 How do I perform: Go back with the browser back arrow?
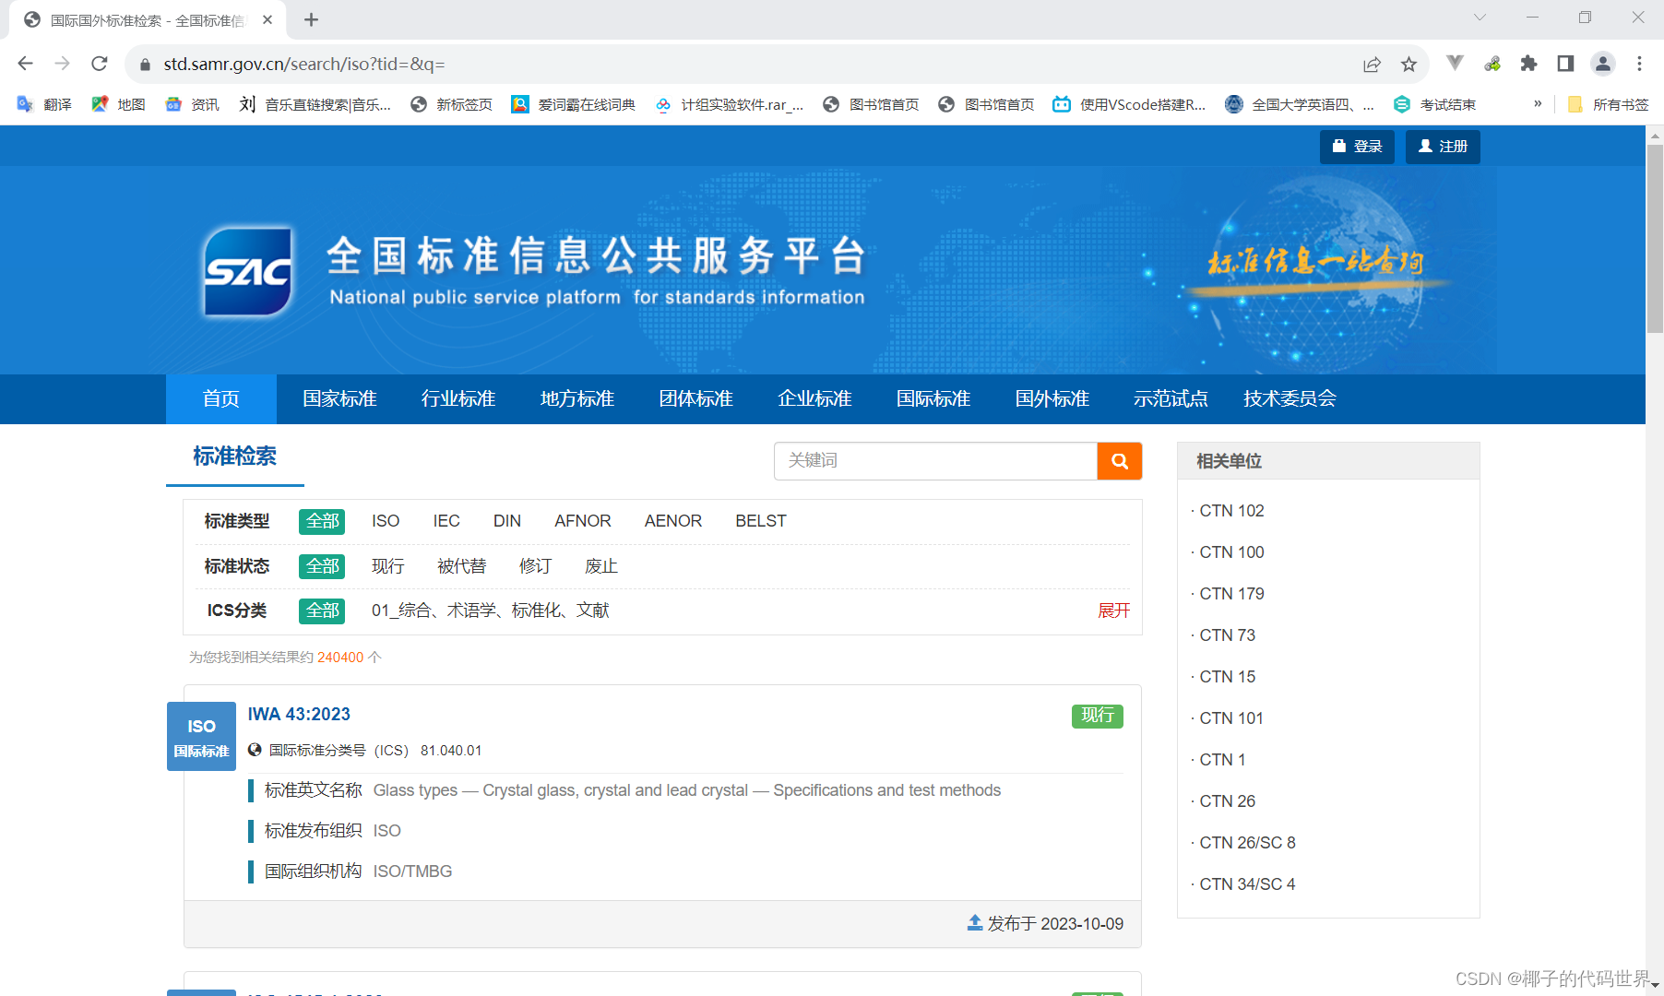point(25,64)
